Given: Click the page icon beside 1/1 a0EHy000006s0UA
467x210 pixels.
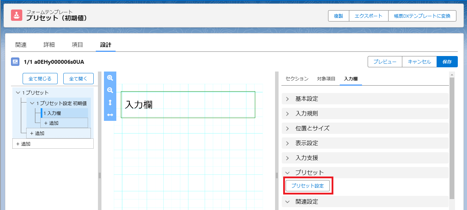Looking at the screenshot, I should [x=16, y=62].
